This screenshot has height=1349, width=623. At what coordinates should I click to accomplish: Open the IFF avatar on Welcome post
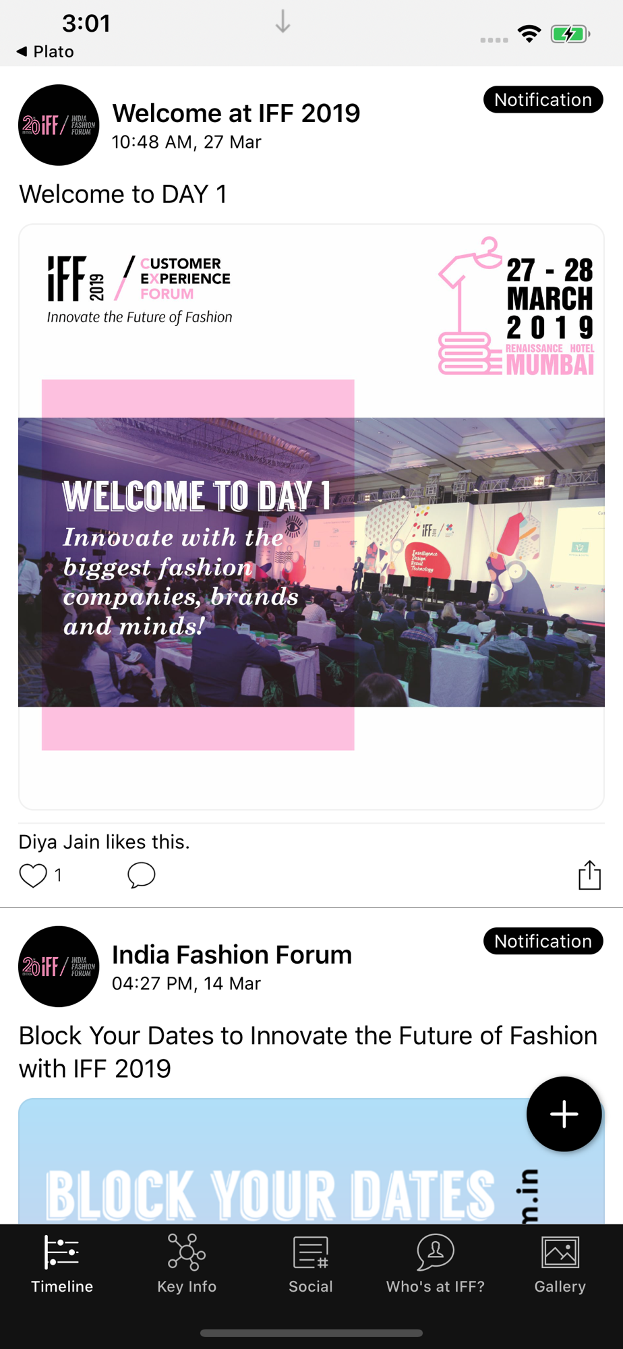(x=59, y=125)
